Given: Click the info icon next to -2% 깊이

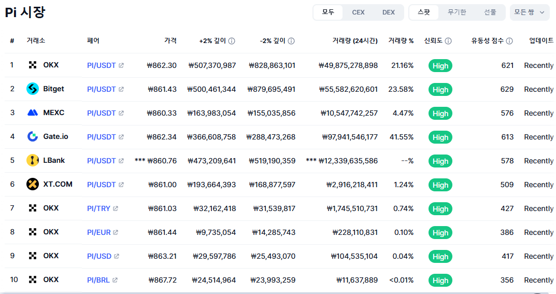Looking at the screenshot, I should click(x=291, y=41).
